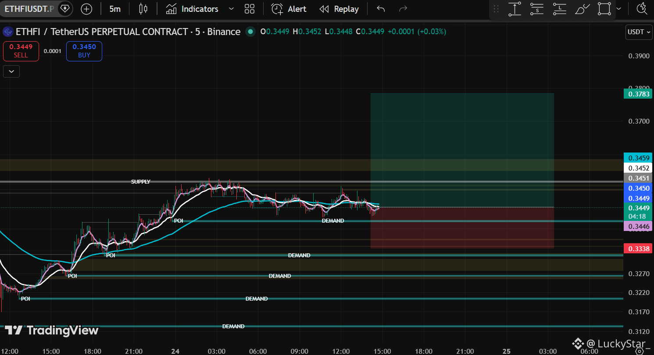Click the low value L0.3448
The image size is (654, 355).
pyautogui.click(x=338, y=32)
